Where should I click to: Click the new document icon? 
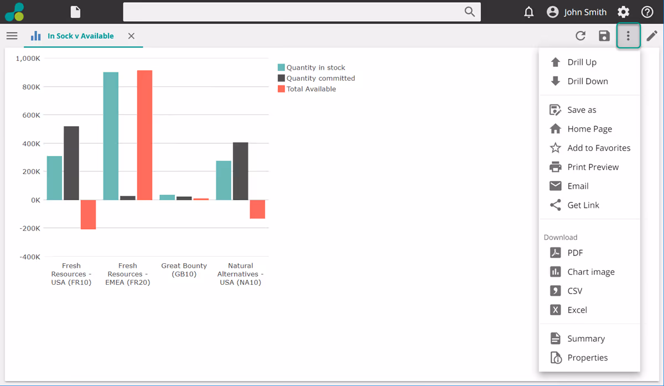75,12
